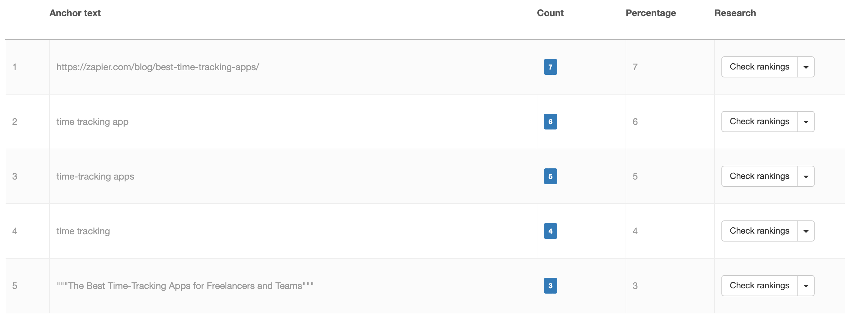Expand the dropdown caret in row 5
This screenshot has width=848, height=315.
[806, 286]
